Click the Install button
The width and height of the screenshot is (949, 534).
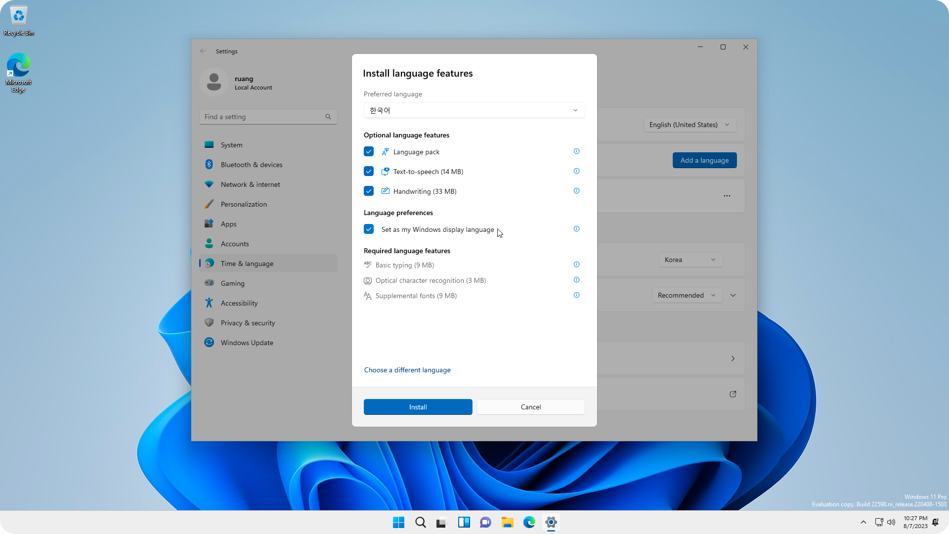pos(418,407)
